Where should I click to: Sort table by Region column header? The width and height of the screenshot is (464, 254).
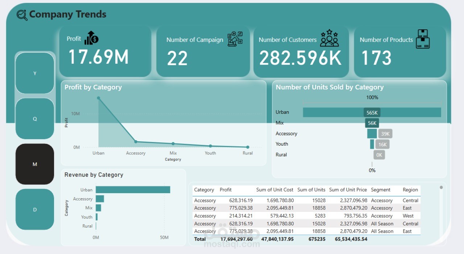pyautogui.click(x=410, y=190)
